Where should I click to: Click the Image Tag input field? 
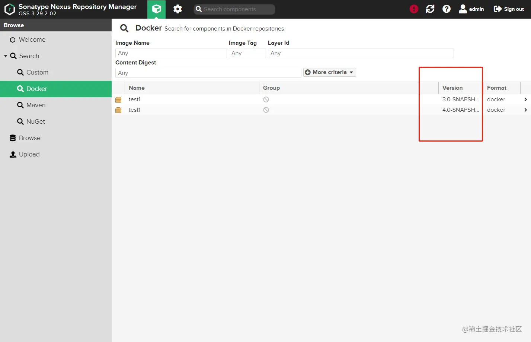(247, 53)
